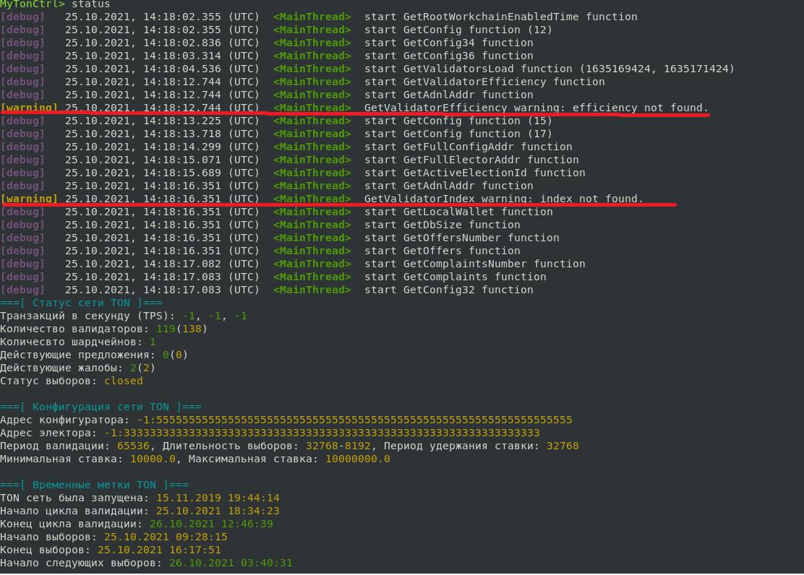The width and height of the screenshot is (804, 575).
Task: Click 'start GetLocalWallet function' log text
Action: click(x=458, y=212)
